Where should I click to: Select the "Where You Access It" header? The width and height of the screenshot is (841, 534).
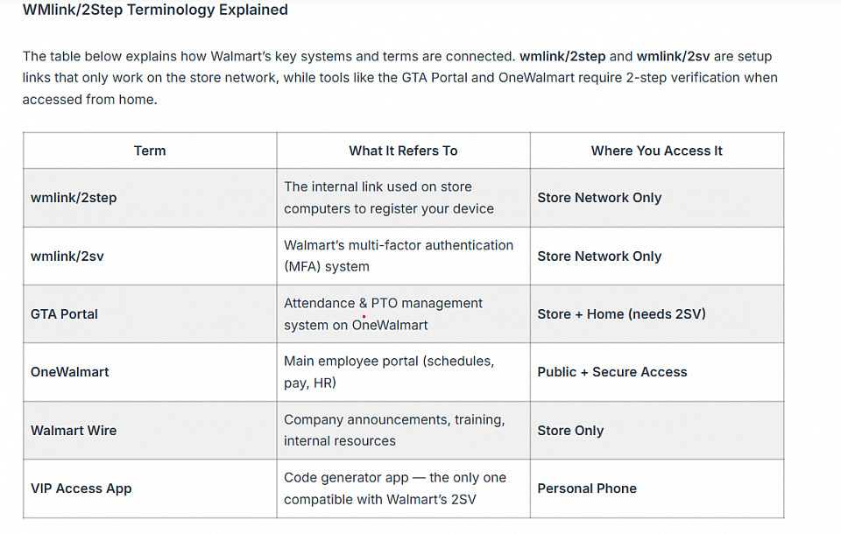click(x=656, y=151)
